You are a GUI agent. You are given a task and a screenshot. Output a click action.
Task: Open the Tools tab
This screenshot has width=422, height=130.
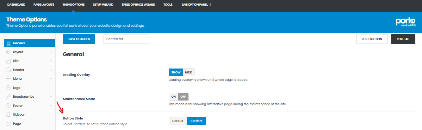coord(168,5)
